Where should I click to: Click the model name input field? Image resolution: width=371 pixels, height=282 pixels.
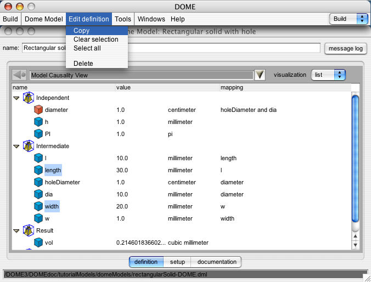pos(171,48)
